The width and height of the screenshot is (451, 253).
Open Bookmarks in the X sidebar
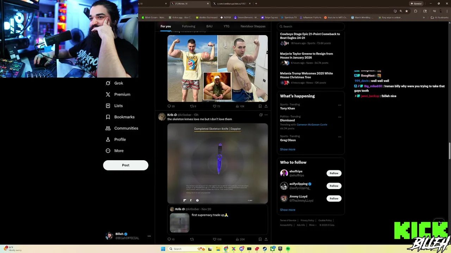pyautogui.click(x=120, y=117)
